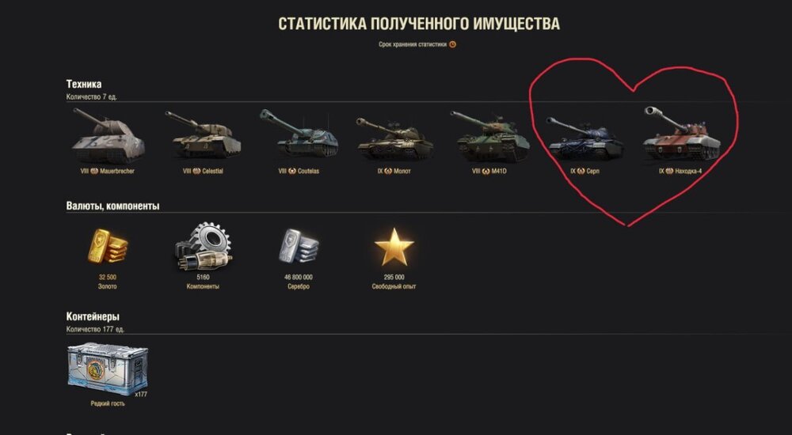This screenshot has width=792, height=435.
Task: Click the Срок хранения статистики text
Action: (x=413, y=44)
